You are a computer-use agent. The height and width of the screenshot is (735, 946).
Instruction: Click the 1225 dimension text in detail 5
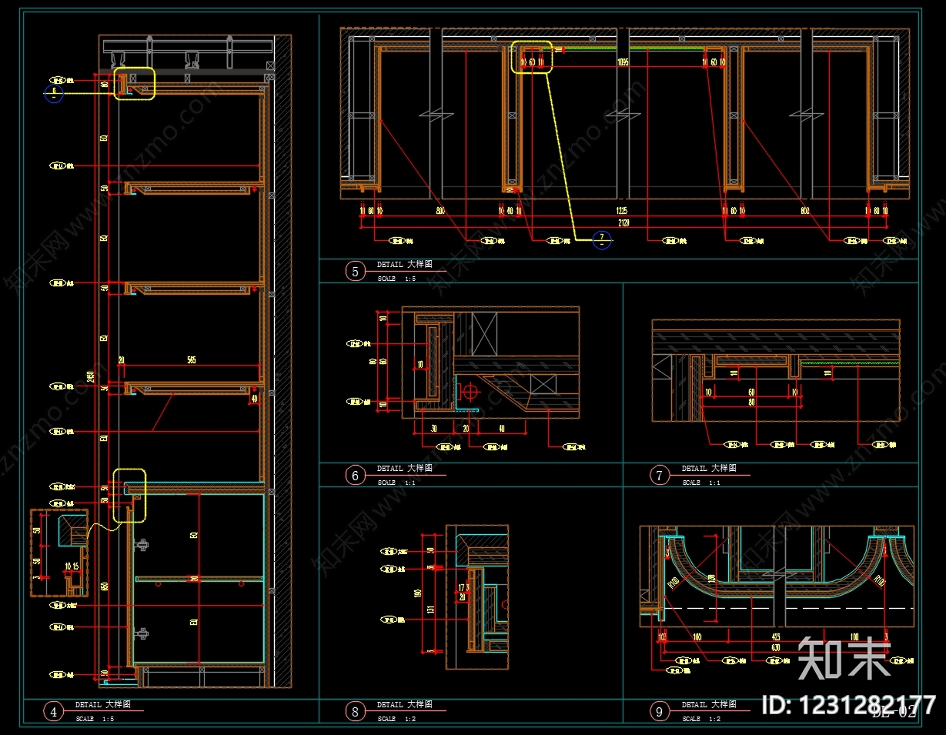623,210
